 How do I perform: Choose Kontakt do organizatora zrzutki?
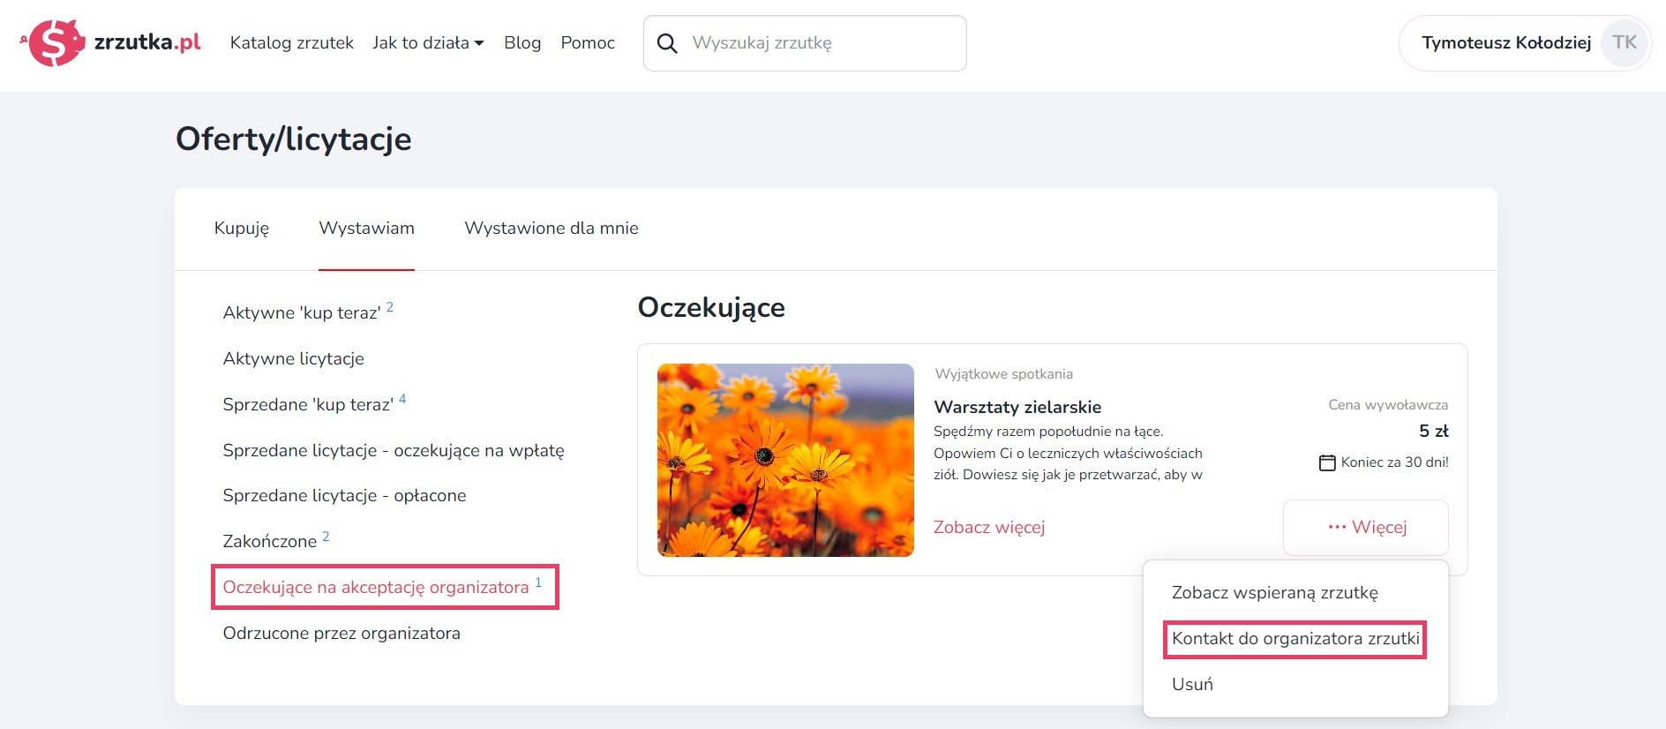1295,639
